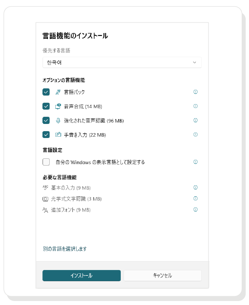Open the info icon for 音声合成
Image resolution: width=249 pixels, height=305 pixels.
[x=195, y=106]
